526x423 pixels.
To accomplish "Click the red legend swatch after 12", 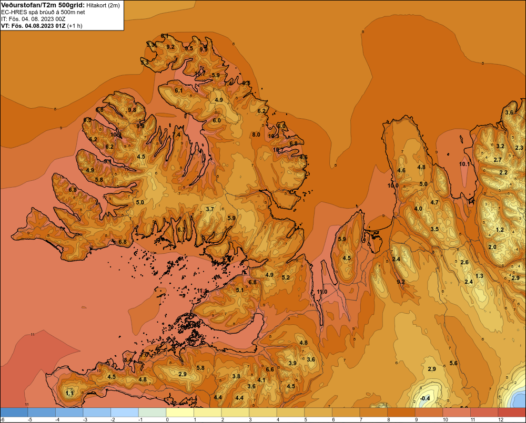I will click(x=512, y=412).
